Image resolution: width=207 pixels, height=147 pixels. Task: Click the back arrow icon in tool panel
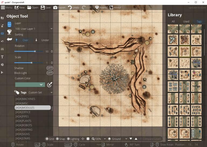click(x=9, y=39)
